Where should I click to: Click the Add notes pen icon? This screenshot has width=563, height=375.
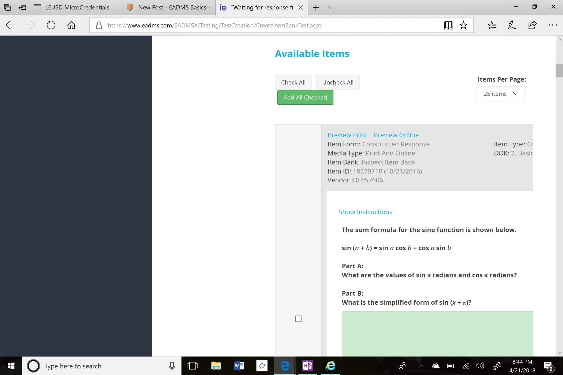click(512, 25)
